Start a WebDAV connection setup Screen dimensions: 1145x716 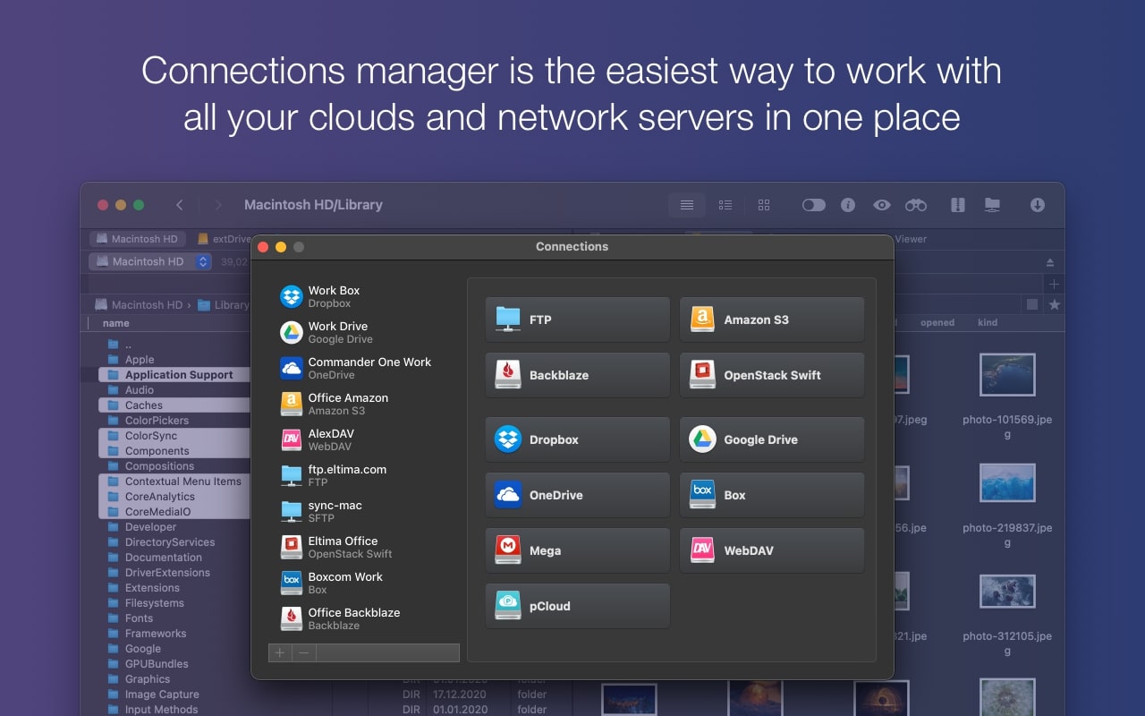[x=772, y=550]
